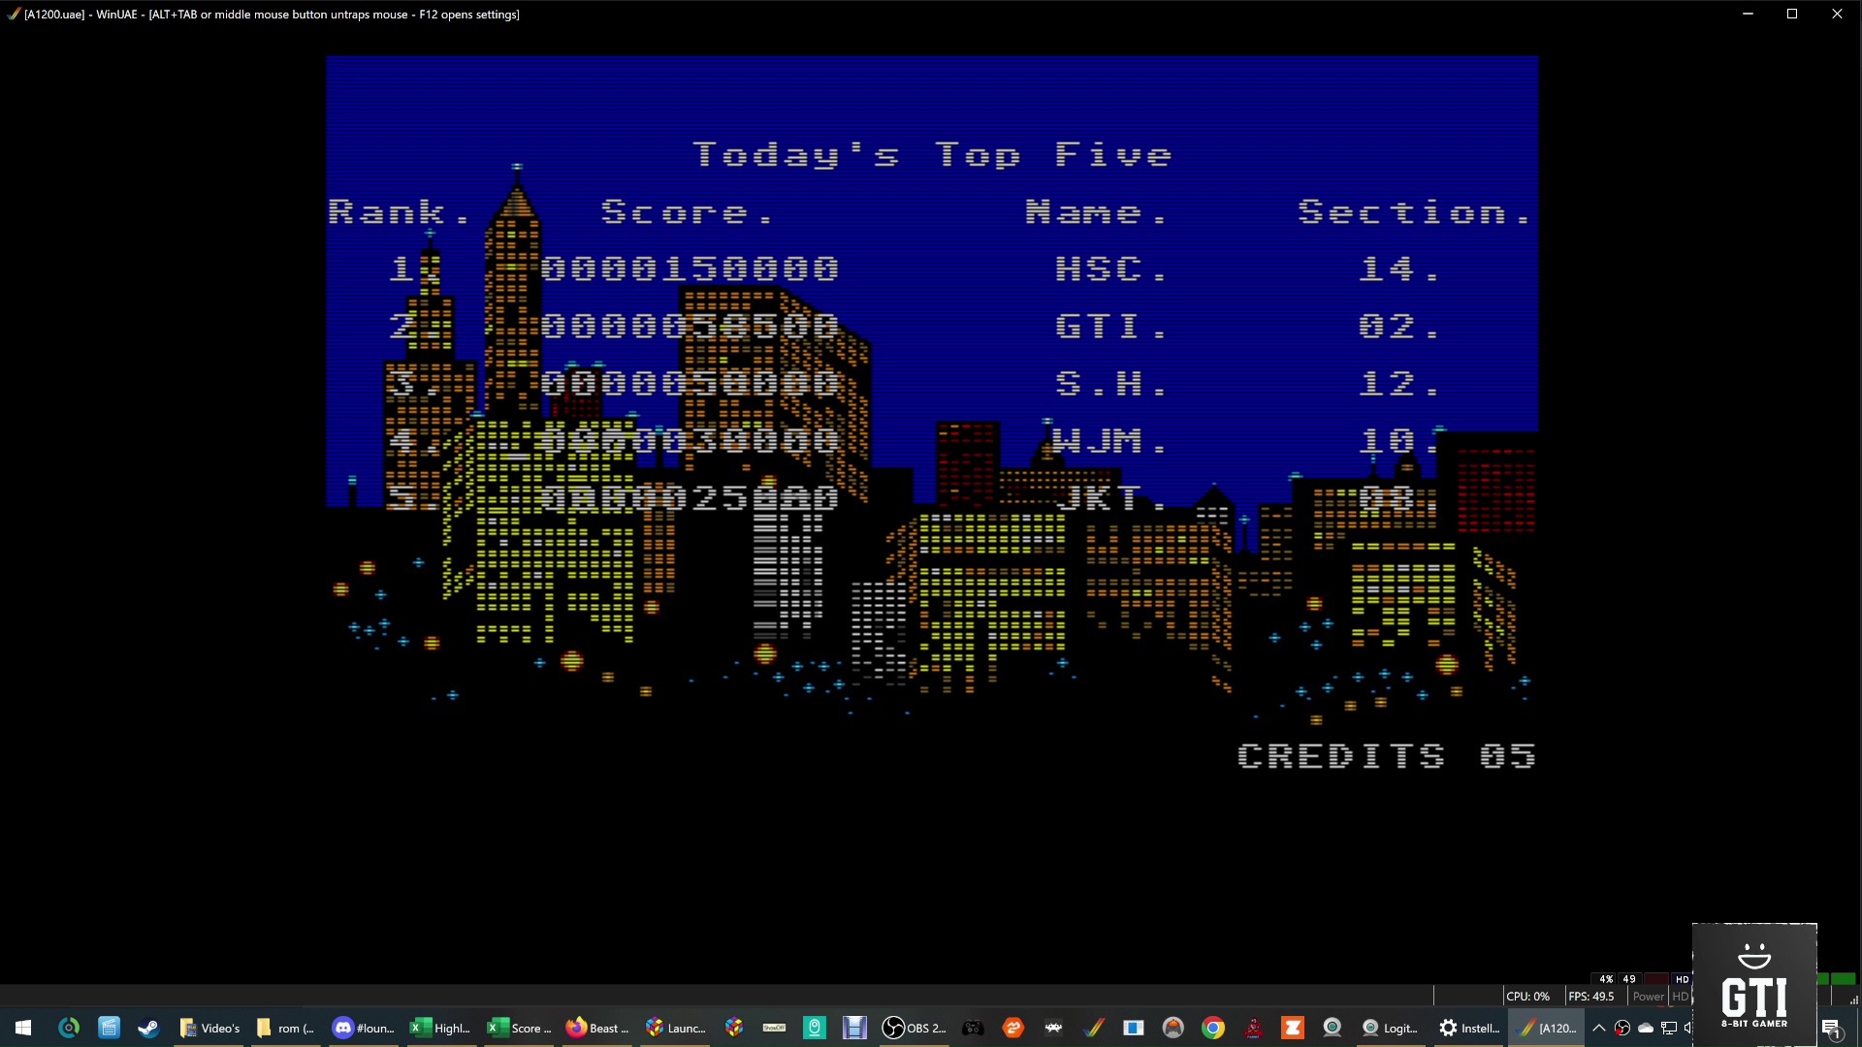Switch to the Video's folder window
1862x1047 pixels.
point(210,1028)
